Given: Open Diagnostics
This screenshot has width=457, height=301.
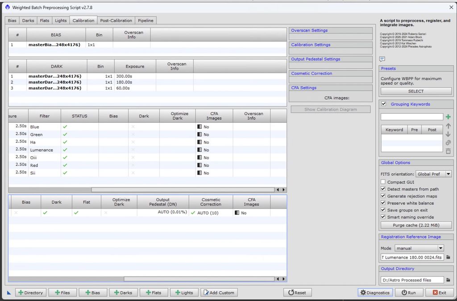Looking at the screenshot, I should click(375, 292).
